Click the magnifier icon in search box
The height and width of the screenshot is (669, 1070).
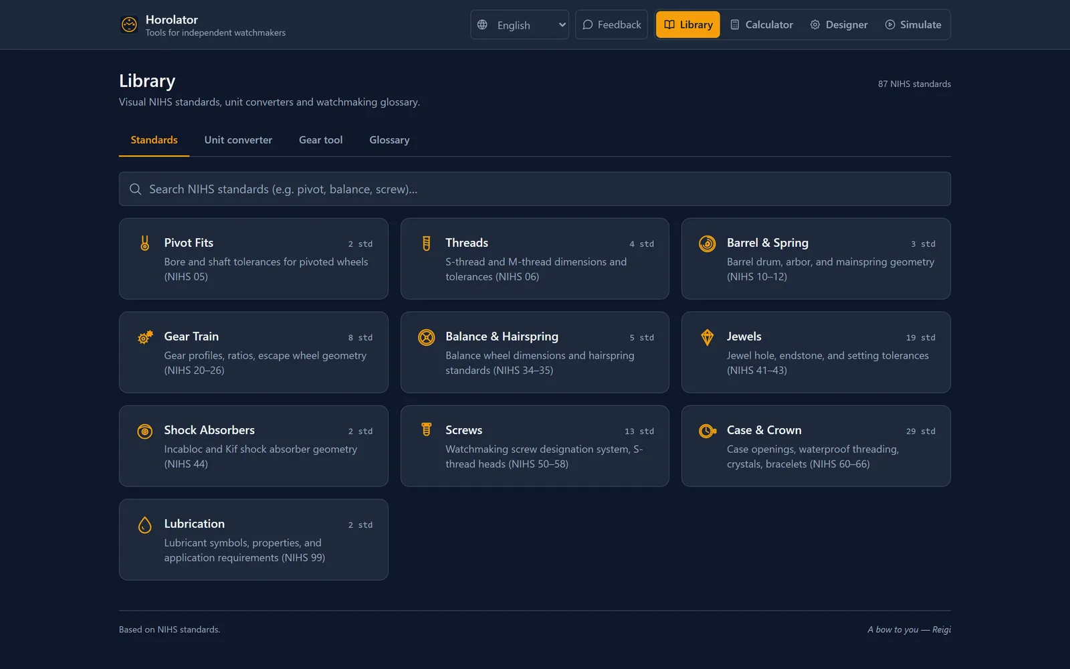[x=135, y=189]
